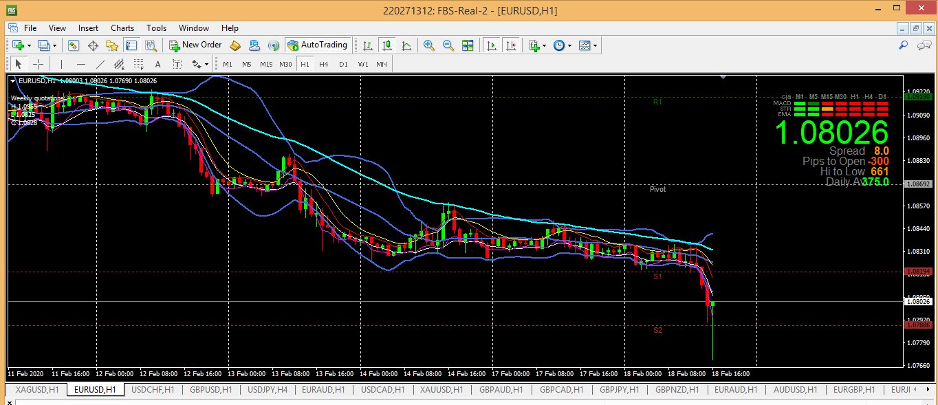Viewport: 938px width, 405px height.
Task: Open the indicators list dropdown
Action: pyautogui.click(x=545, y=45)
